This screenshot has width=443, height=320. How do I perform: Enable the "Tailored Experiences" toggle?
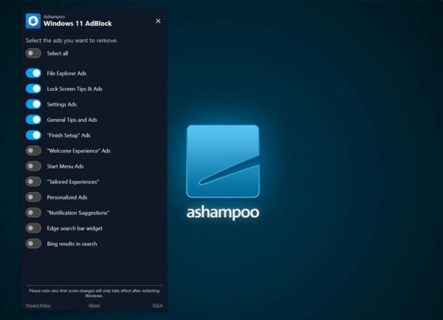pyautogui.click(x=33, y=182)
